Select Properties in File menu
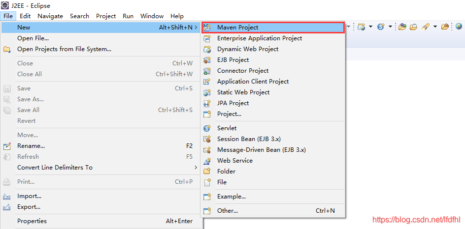Screen dimensions: 465x229 pos(101,221)
